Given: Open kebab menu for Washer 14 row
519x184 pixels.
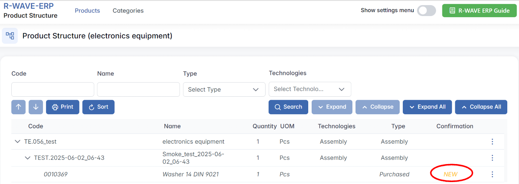Looking at the screenshot, I should (x=492, y=174).
